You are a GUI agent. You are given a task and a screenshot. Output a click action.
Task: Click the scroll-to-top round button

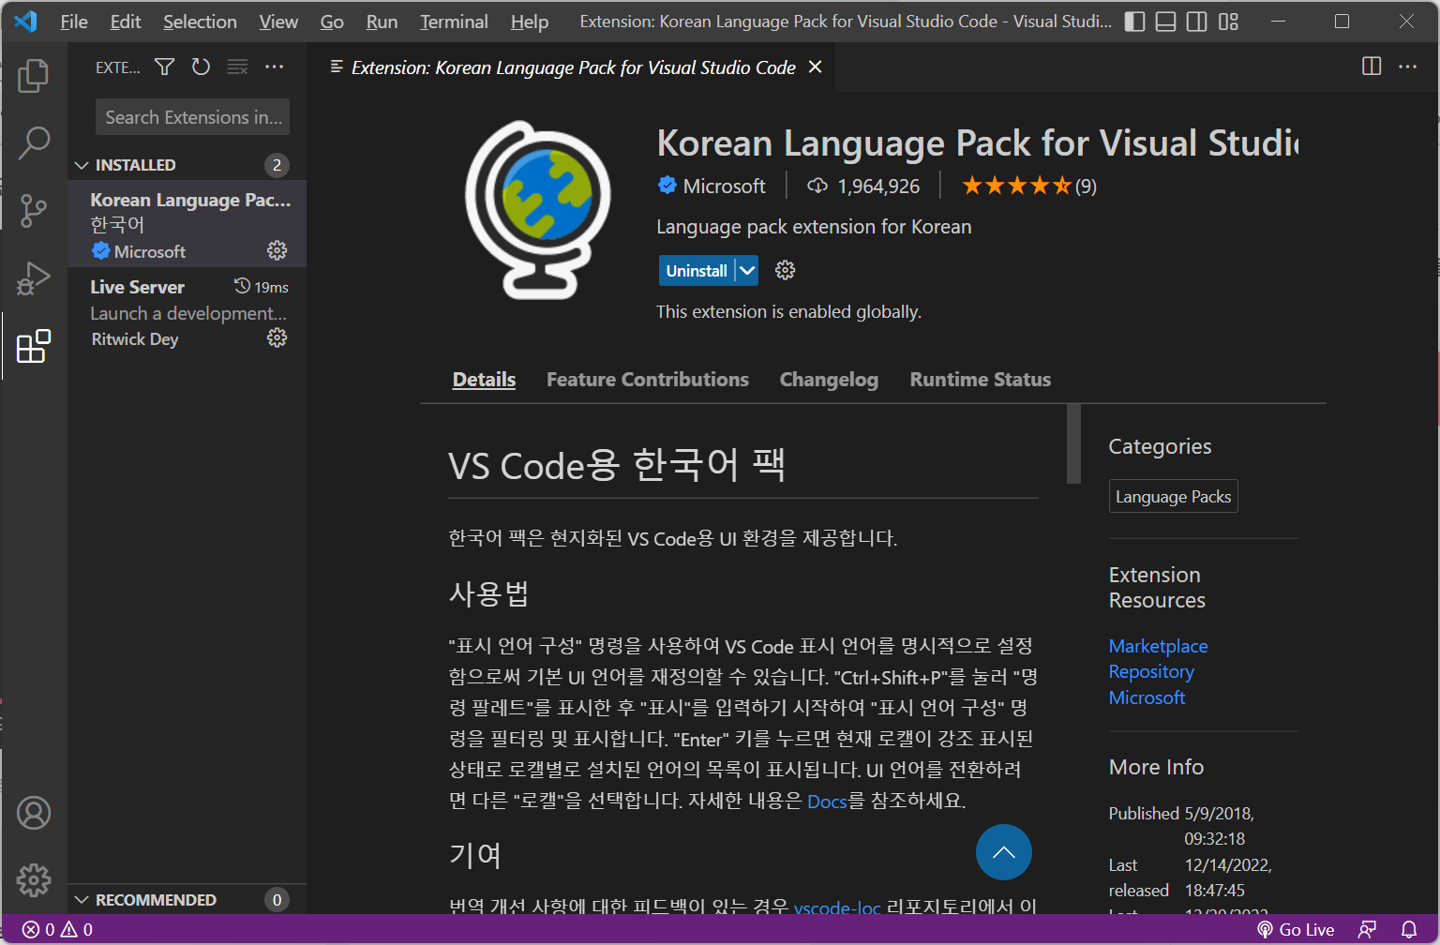click(1003, 852)
